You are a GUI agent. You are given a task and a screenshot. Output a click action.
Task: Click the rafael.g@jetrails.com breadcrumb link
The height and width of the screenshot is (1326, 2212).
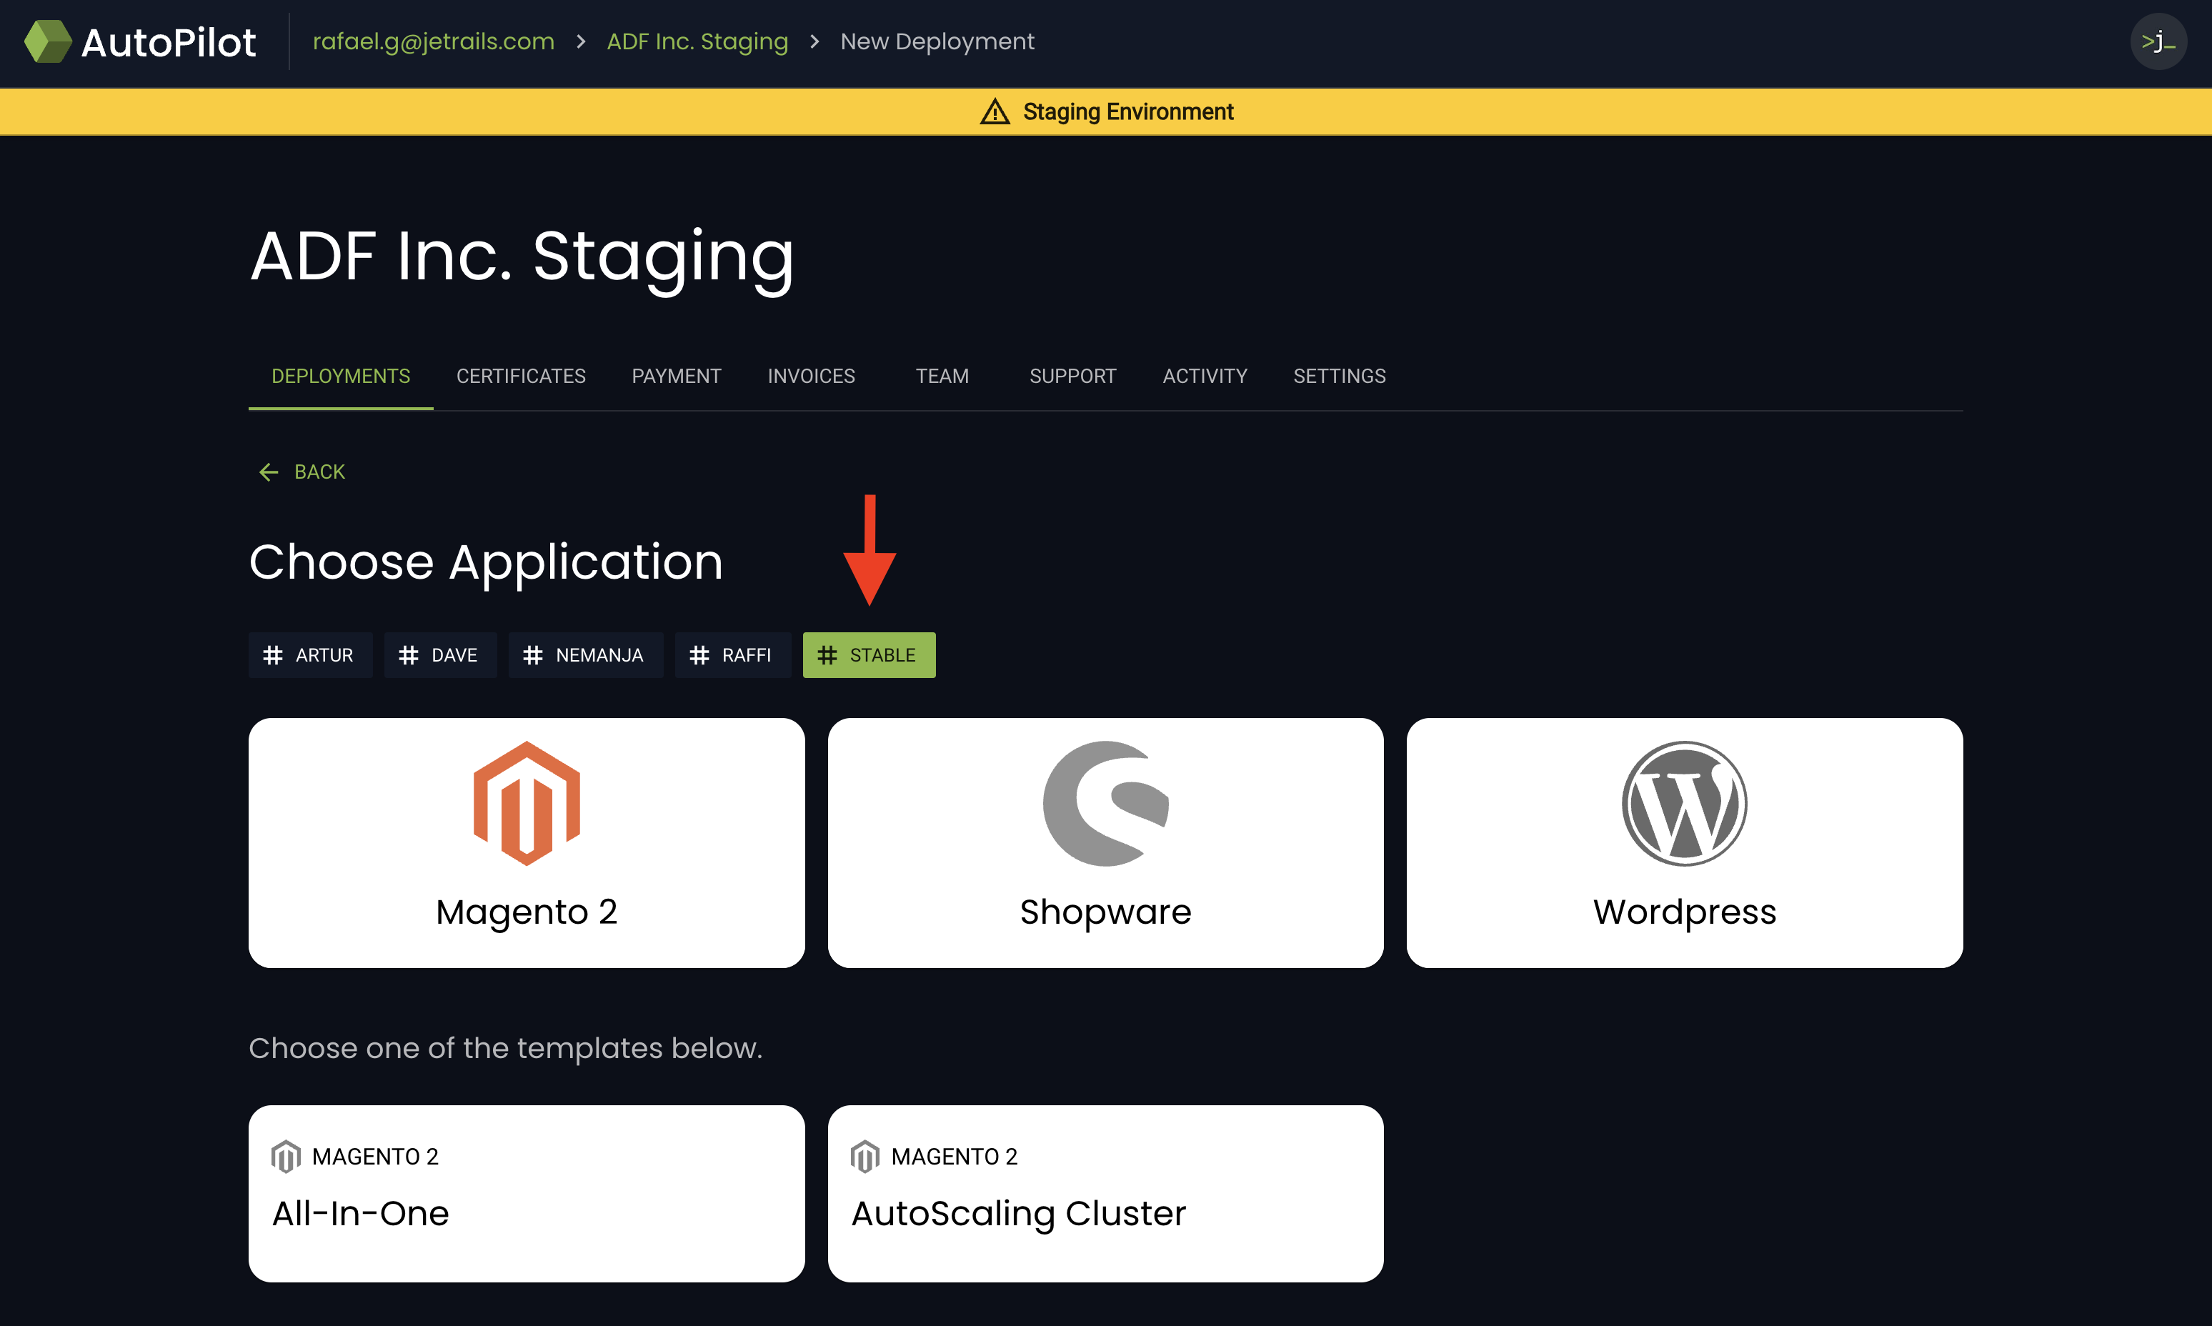(x=433, y=42)
